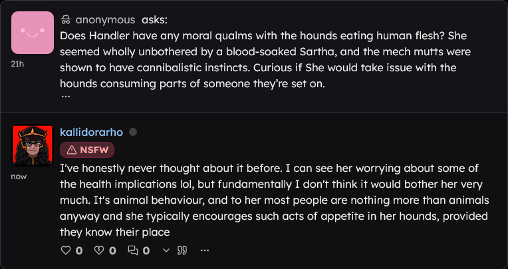508x269 pixels.
Task: Open replies via the comment bubble icon
Action: [x=132, y=250]
